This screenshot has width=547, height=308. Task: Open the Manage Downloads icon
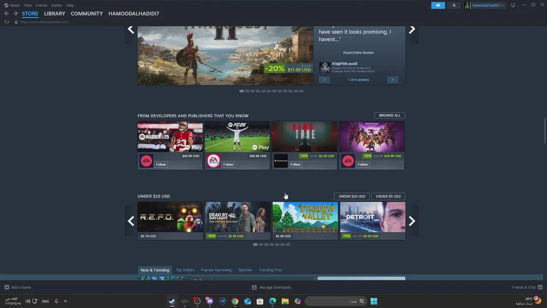(x=254, y=287)
